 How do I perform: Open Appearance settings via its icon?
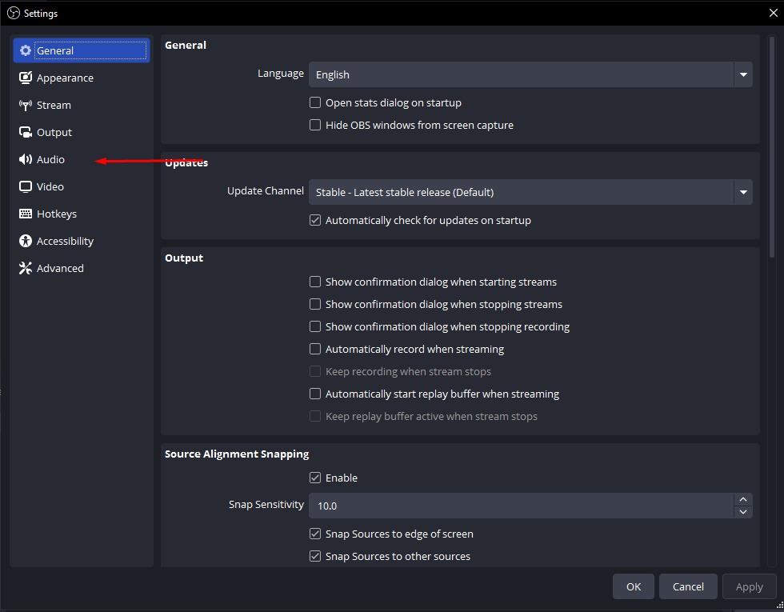coord(26,78)
